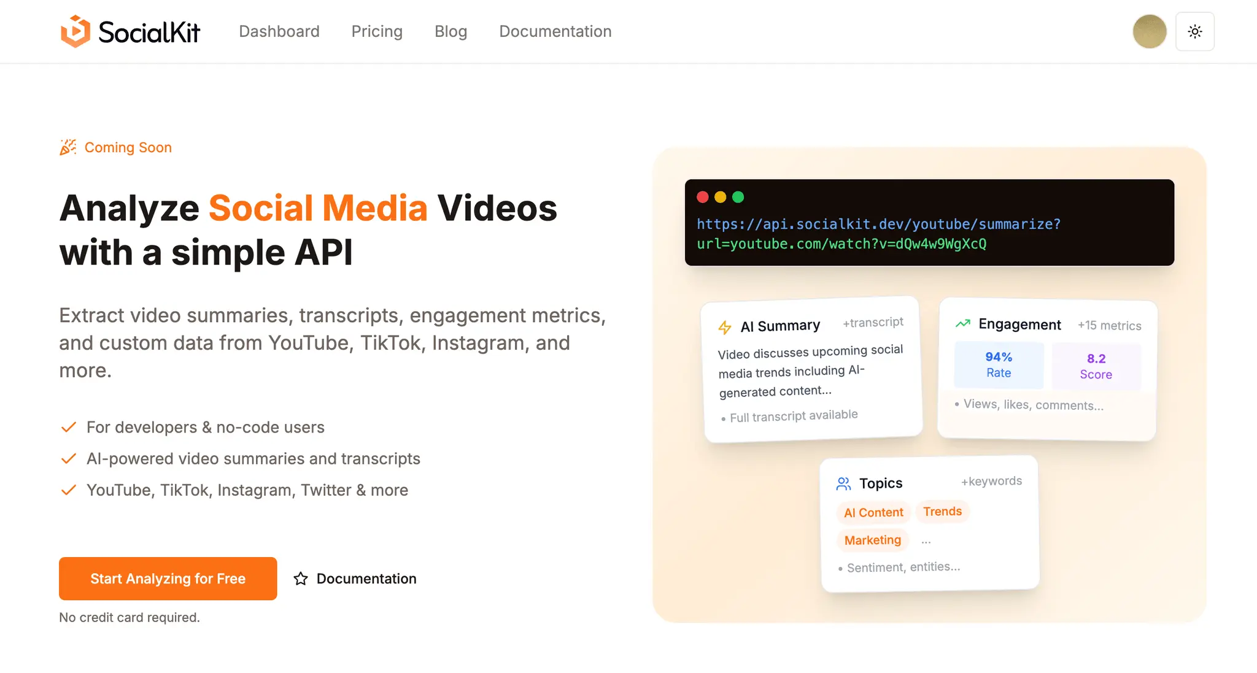Select the Trends topic tag

942,511
